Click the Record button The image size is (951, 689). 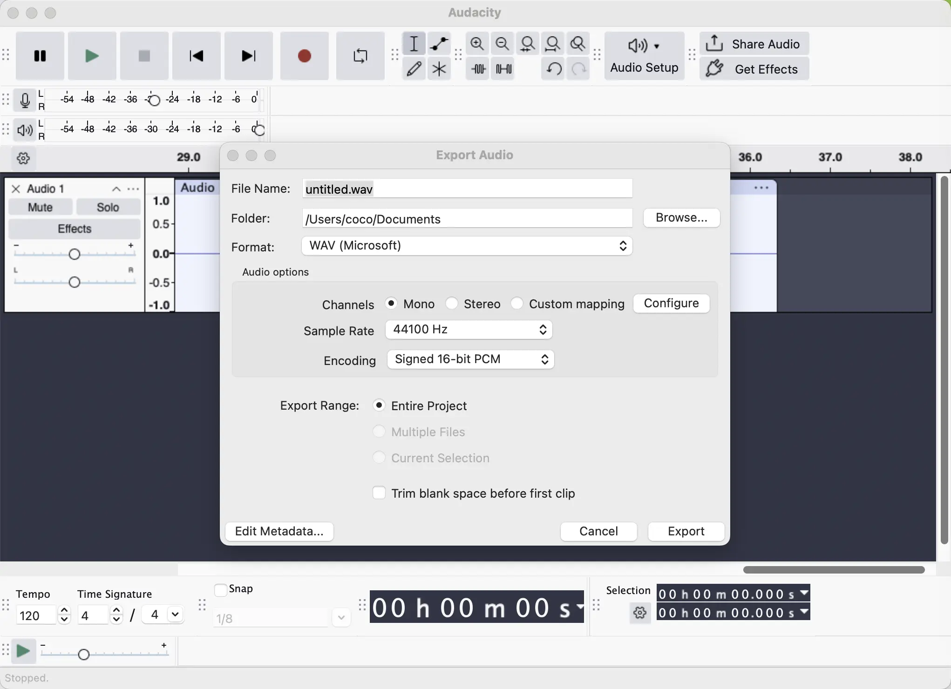[304, 56]
